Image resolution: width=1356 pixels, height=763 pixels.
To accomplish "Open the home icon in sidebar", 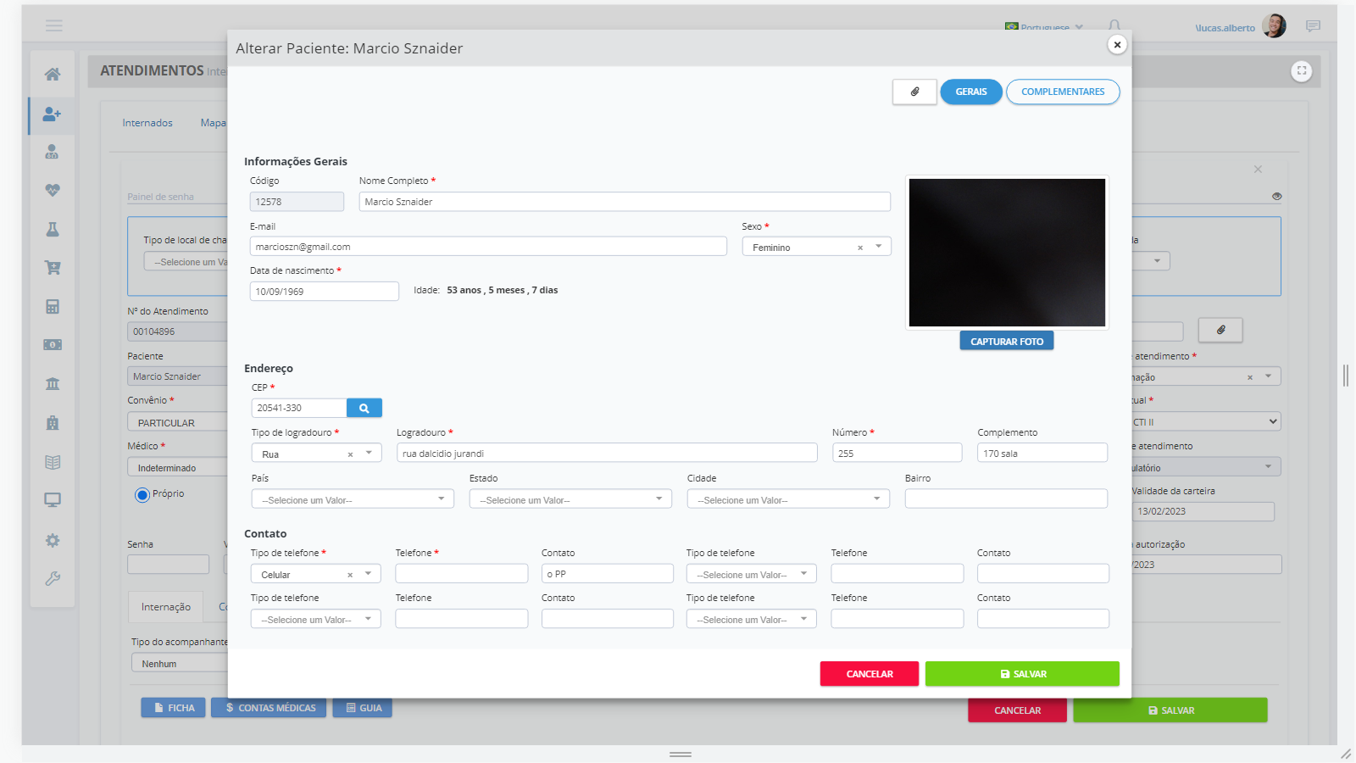I will [53, 75].
